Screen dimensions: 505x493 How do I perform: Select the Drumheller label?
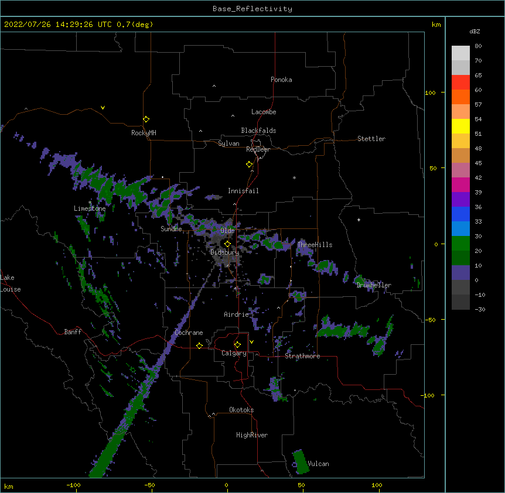point(374,285)
